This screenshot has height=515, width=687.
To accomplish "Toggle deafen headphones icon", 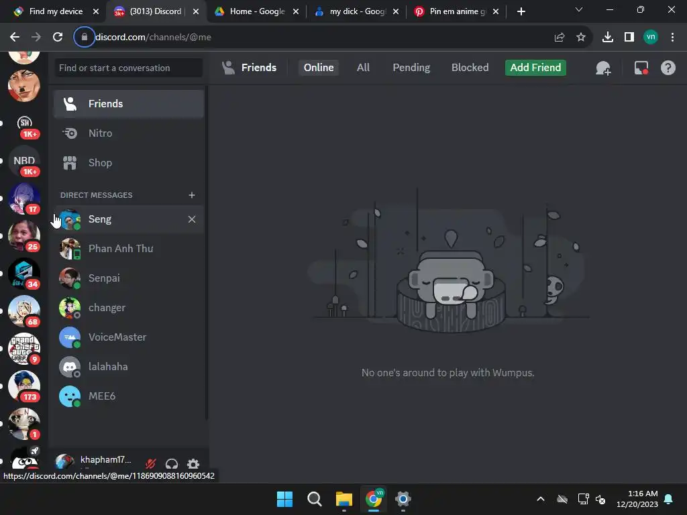I will pyautogui.click(x=172, y=464).
